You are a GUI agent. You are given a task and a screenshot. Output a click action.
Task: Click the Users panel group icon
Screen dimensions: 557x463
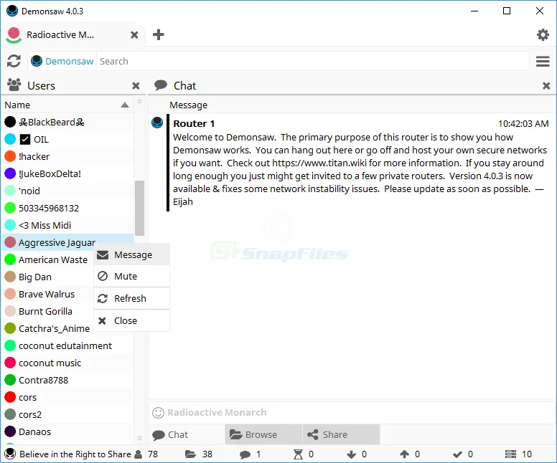[14, 85]
